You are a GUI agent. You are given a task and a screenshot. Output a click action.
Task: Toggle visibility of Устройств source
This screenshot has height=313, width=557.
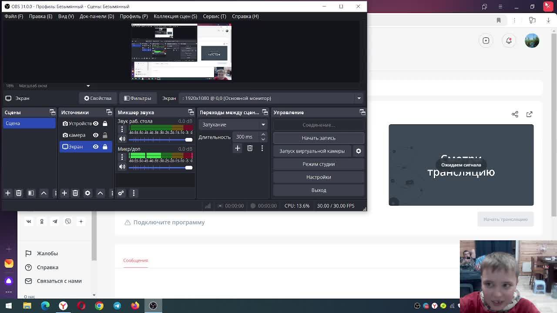click(x=96, y=123)
